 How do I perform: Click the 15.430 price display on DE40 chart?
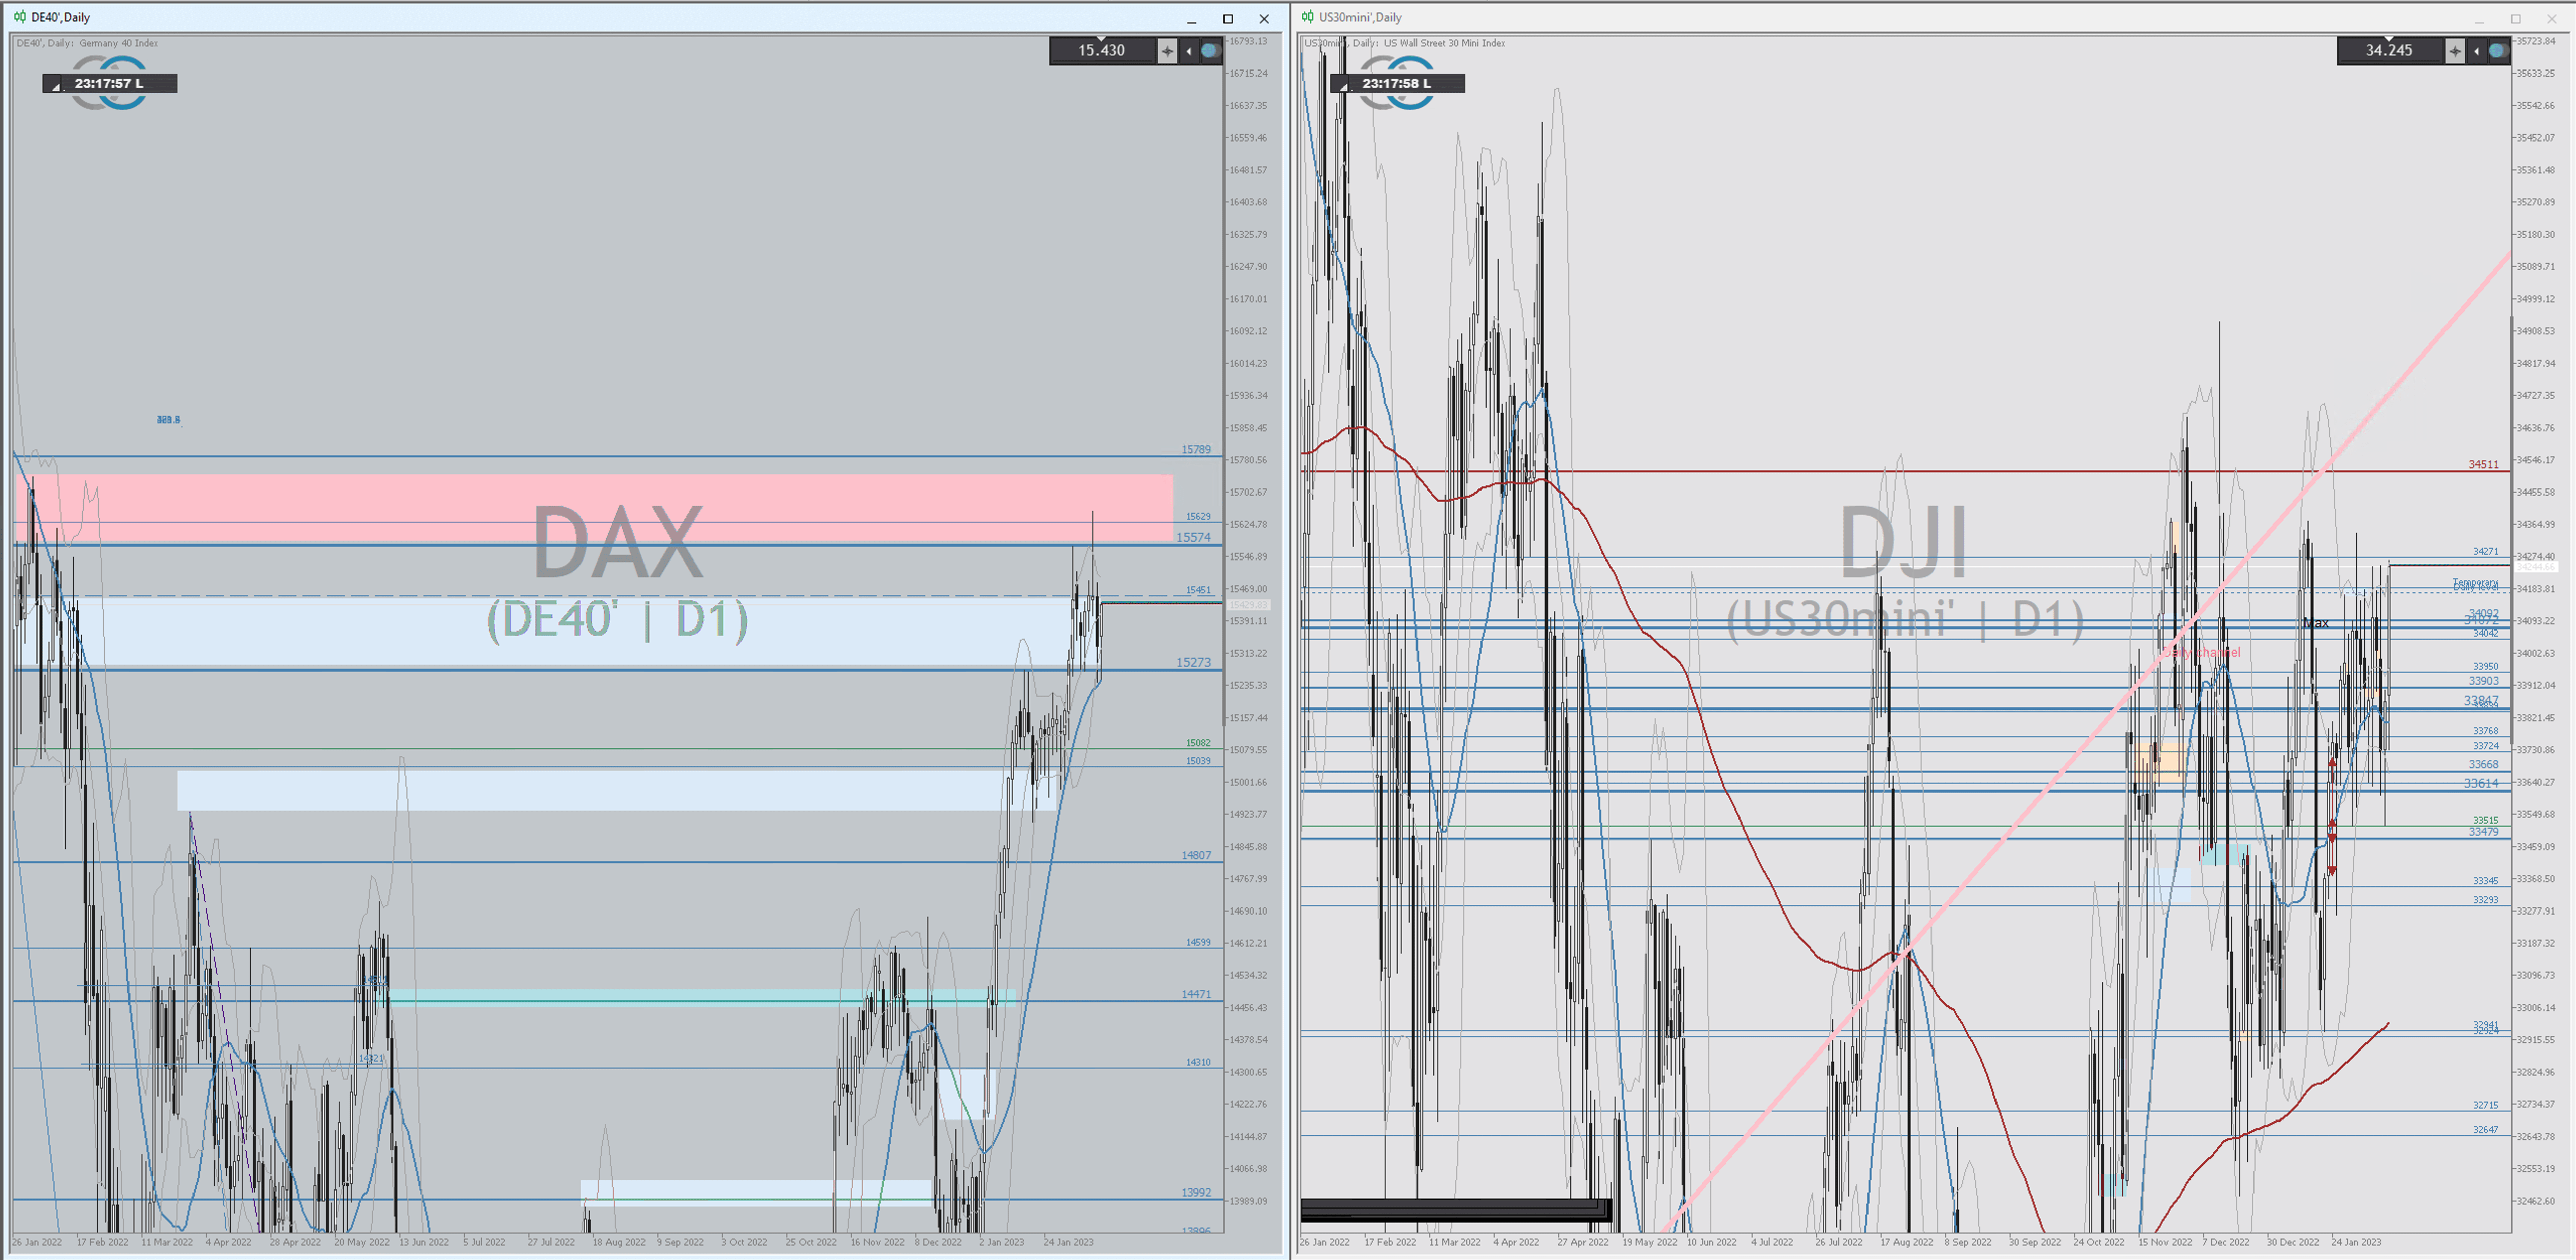pos(1101,50)
